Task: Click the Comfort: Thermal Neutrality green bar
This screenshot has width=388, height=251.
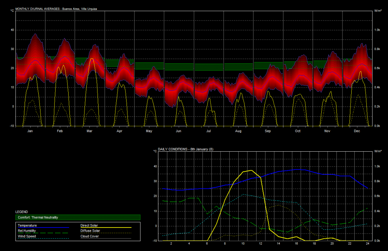Action: tap(78, 218)
